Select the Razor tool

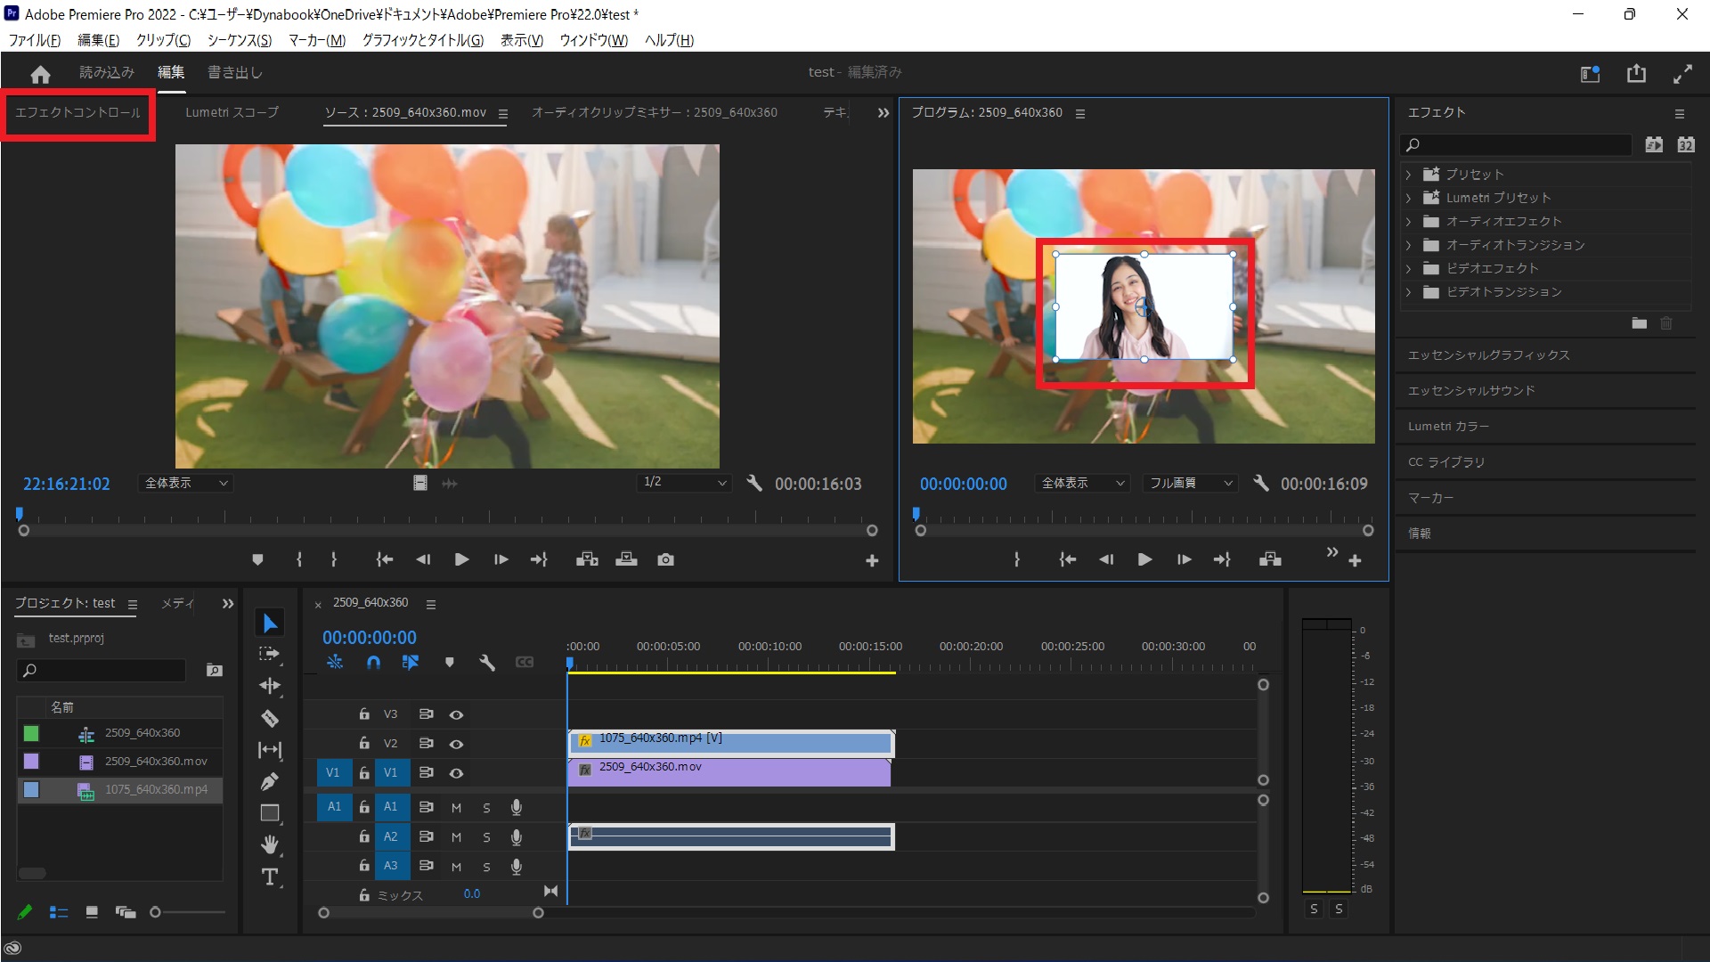point(270,718)
